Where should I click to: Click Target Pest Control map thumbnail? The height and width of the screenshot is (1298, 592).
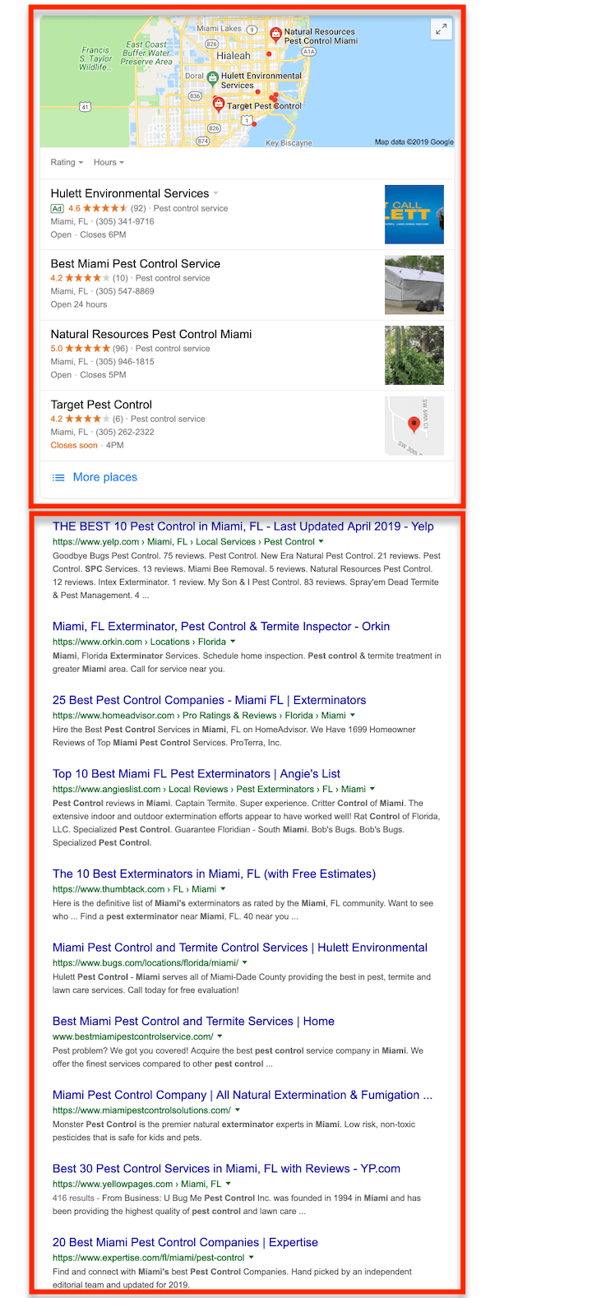414,426
